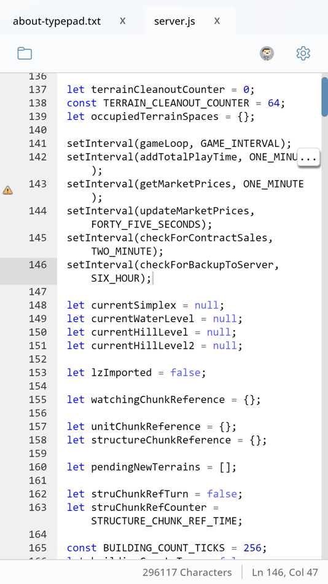Screen dimensions: 328x584
Task: Close the about-typepad.txt tab
Action: click(x=122, y=21)
